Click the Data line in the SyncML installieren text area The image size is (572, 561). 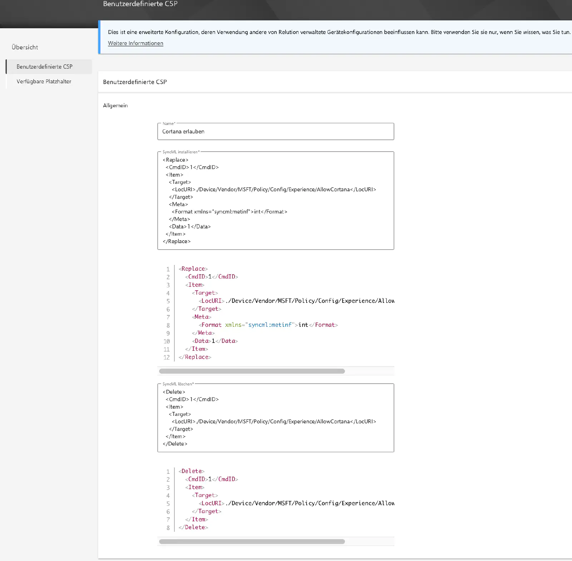(190, 226)
